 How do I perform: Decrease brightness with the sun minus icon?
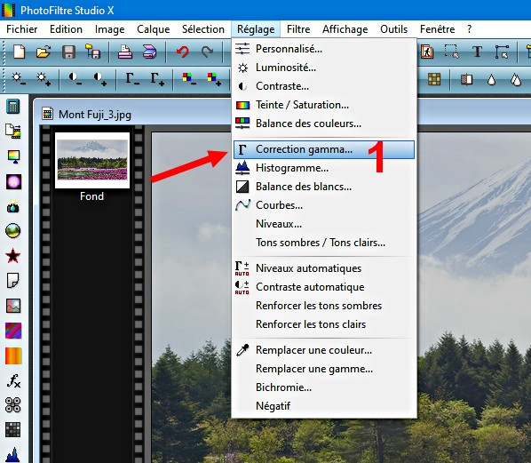pos(18,78)
